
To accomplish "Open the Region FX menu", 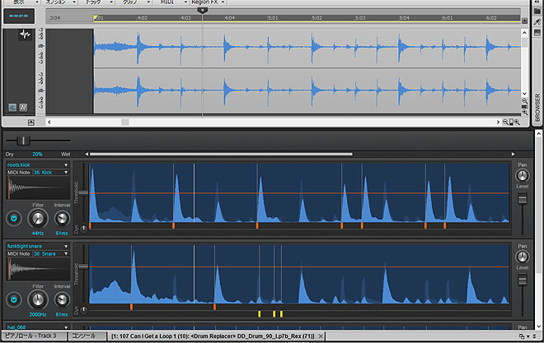I will pos(208,2).
